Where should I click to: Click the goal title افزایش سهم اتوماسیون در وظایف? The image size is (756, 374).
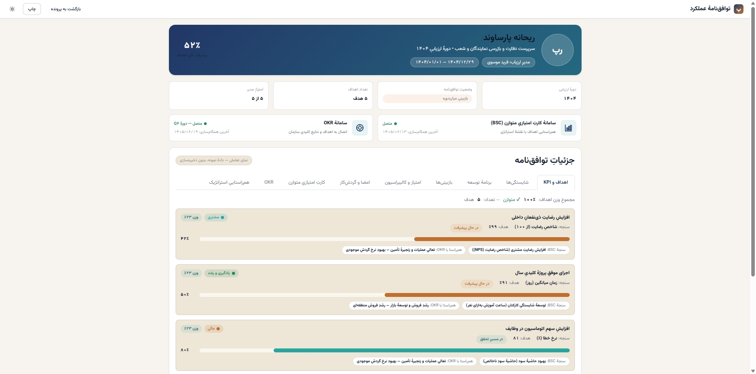(x=537, y=329)
